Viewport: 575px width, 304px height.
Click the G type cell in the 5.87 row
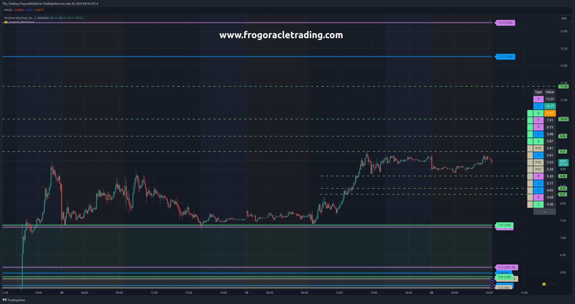click(538, 141)
